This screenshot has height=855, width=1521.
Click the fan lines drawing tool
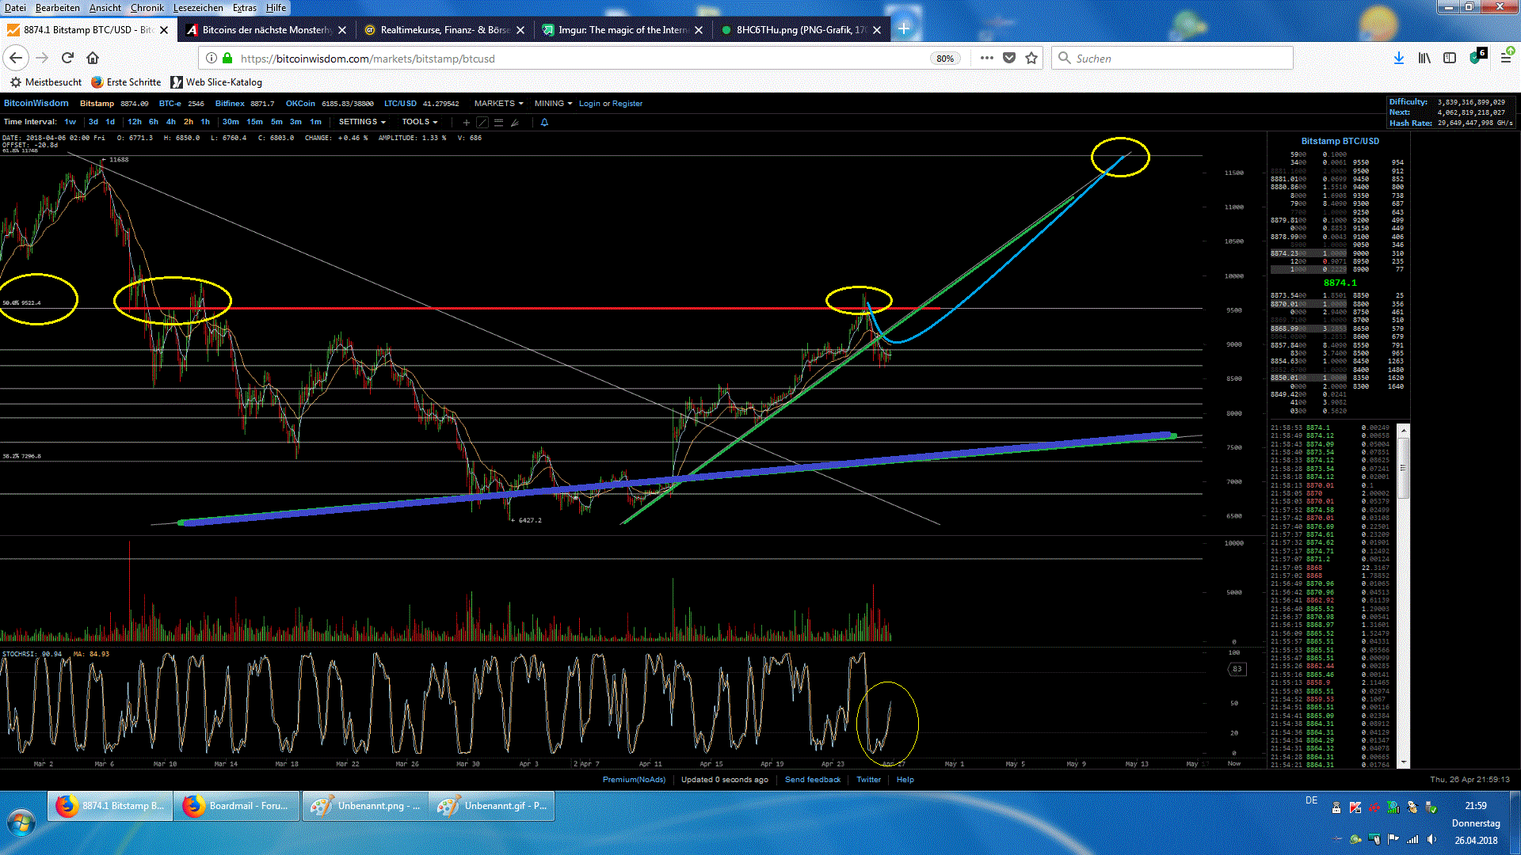(x=515, y=123)
